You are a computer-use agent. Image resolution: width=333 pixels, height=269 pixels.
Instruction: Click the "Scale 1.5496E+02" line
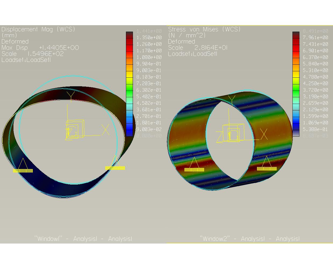pyautogui.click(x=32, y=54)
